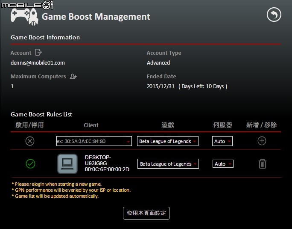Image resolution: width=292 pixels, height=229 pixels.
Task: Open the Client MAC address dropdown
Action: pyautogui.click(x=94, y=141)
